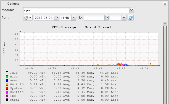Expand the from-time 11:46 dropdown
Image resolution: width=169 pixels, height=104 pixels.
pos(74,18)
